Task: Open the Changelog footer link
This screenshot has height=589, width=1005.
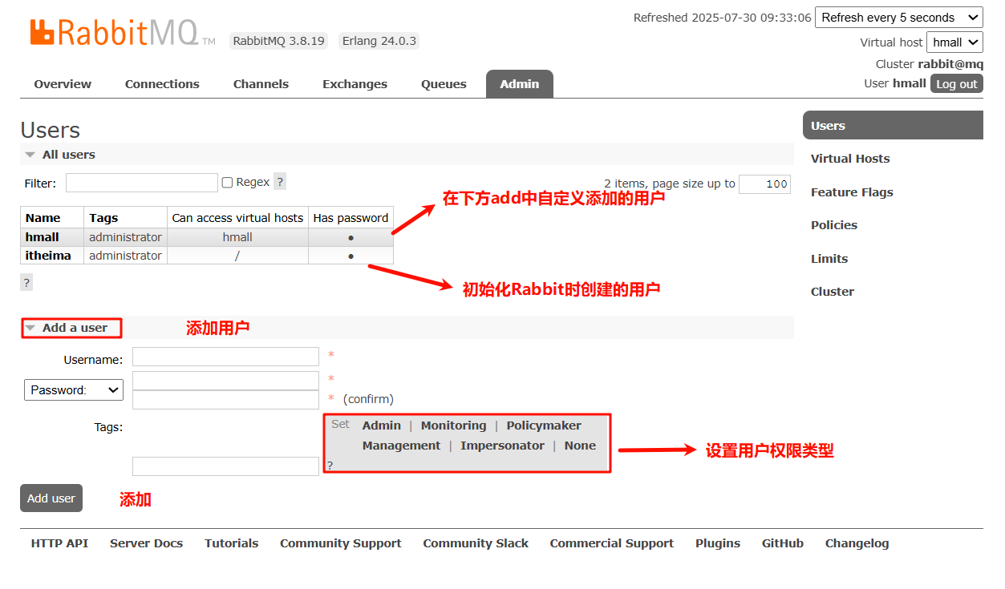Action: point(857,543)
